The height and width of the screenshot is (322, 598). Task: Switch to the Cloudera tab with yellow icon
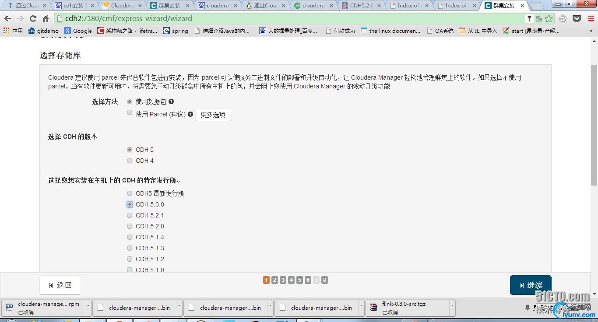123,6
